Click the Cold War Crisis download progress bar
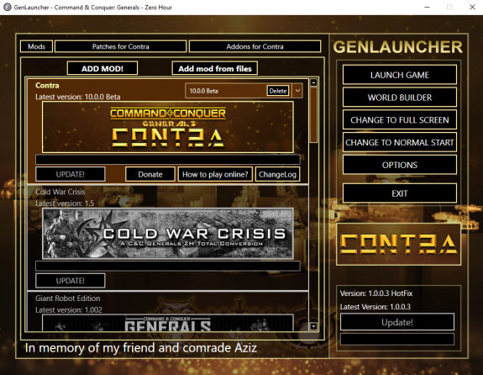The height and width of the screenshot is (375, 483). pos(168,266)
